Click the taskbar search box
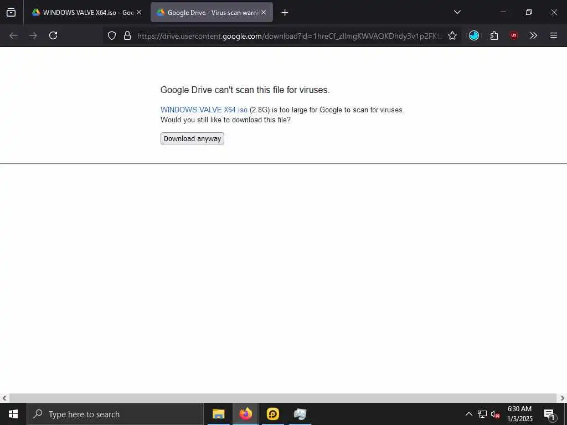This screenshot has height=425, width=567. [115, 414]
